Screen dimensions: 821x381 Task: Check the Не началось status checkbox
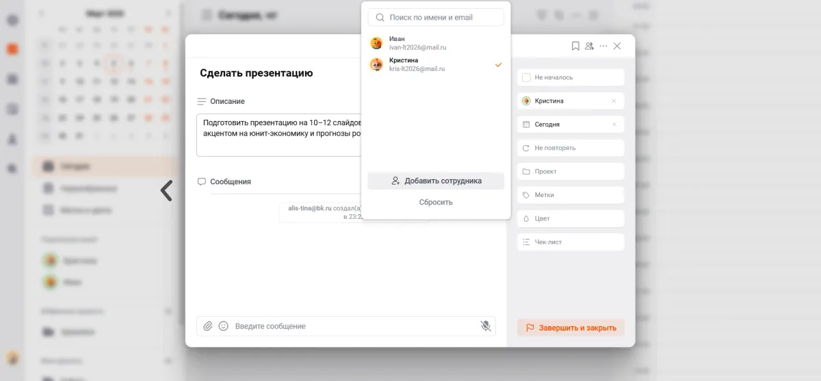coord(526,77)
